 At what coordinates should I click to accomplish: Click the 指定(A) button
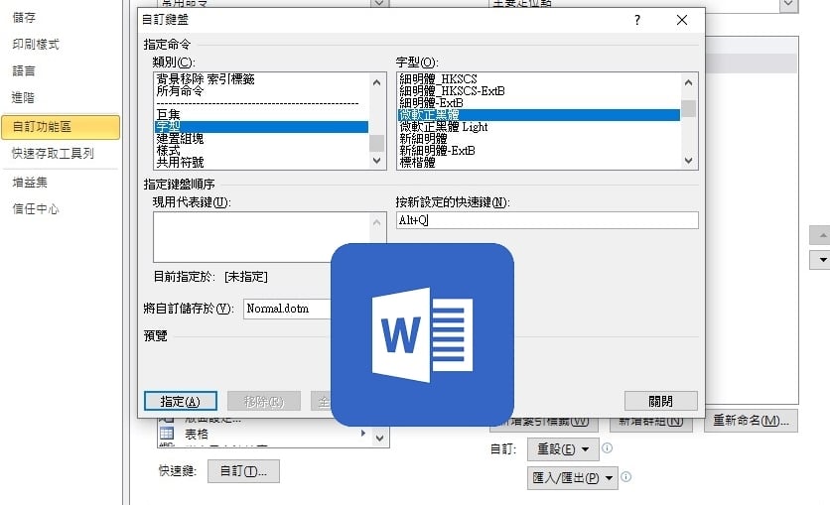point(181,402)
